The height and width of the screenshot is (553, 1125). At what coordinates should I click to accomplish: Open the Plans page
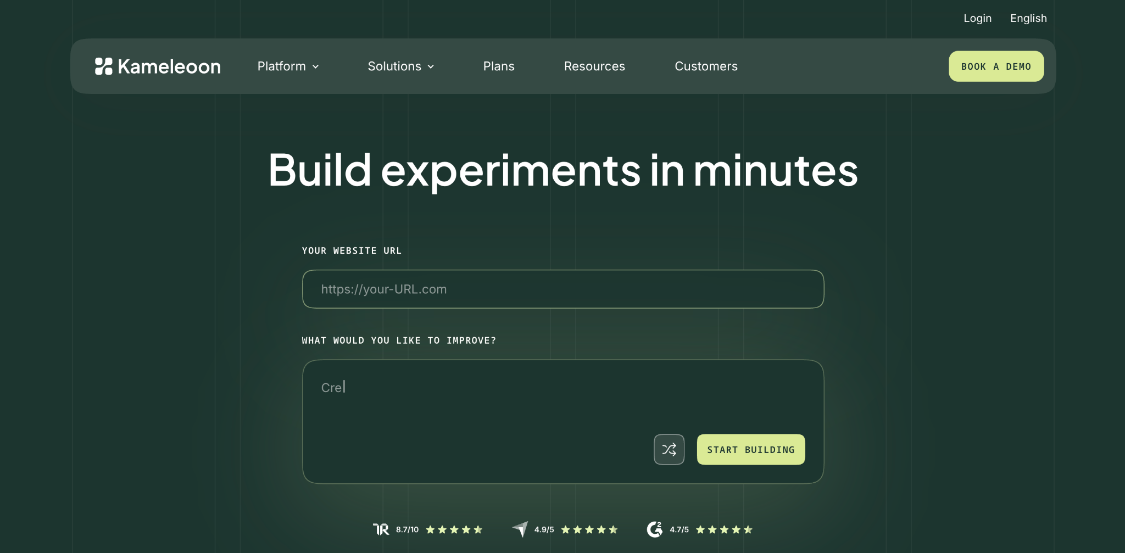tap(499, 66)
